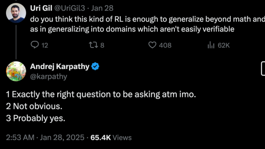Click the blue verified badge next to Andrej Karpathy

95,66
